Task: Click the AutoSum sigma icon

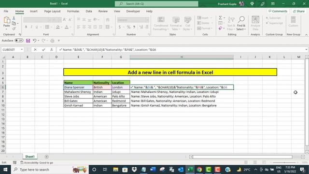Action: pos(220,18)
